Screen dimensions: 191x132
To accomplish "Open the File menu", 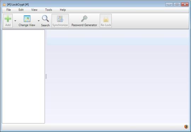I will (x=8, y=10).
